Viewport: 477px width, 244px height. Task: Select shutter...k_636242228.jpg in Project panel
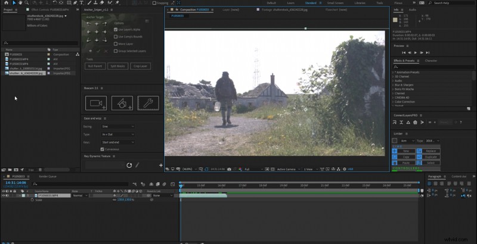(x=27, y=73)
